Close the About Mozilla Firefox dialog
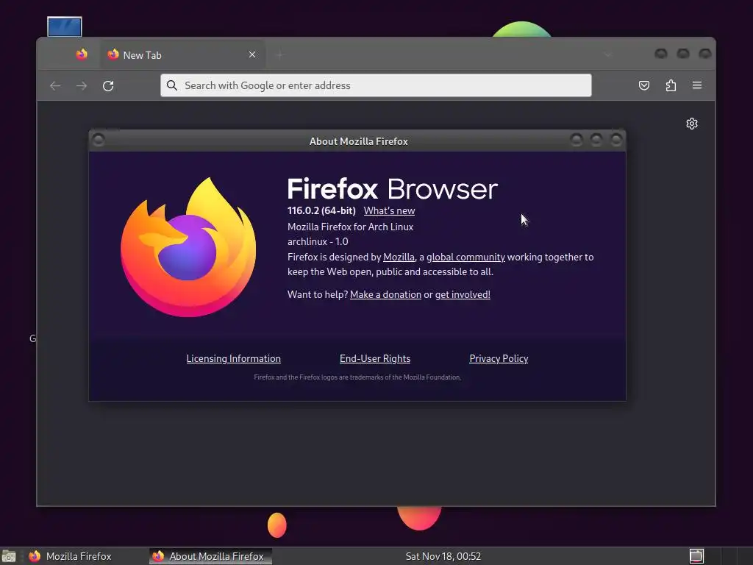Screen dimensions: 753x565 (616, 140)
